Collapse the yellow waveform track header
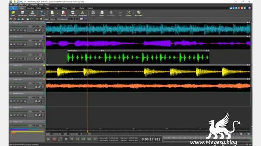Viewport: 261px width, 146px height. point(11,65)
